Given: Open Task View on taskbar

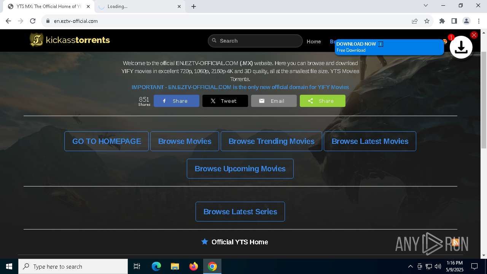Looking at the screenshot, I should (137, 266).
